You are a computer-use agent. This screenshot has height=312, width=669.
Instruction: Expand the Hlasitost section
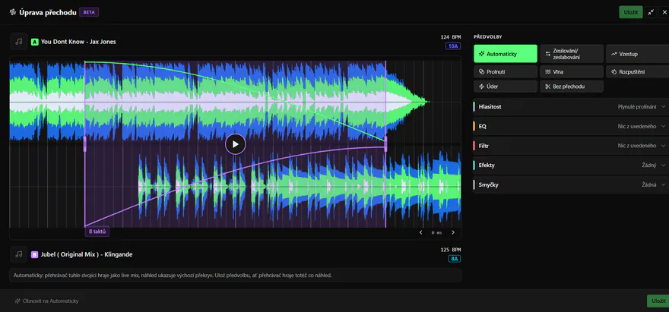(571, 106)
